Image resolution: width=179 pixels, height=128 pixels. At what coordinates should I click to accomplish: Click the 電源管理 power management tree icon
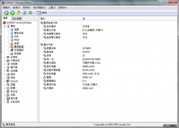pos(12,47)
